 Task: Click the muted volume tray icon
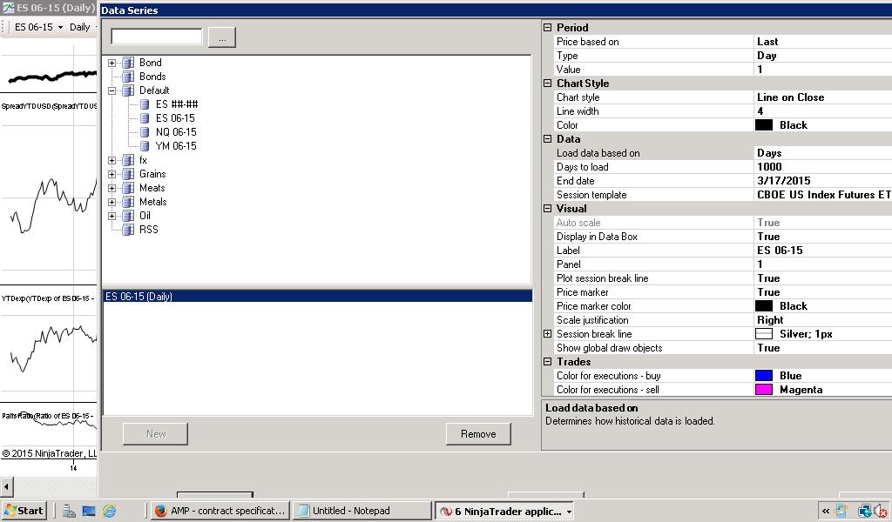881,511
